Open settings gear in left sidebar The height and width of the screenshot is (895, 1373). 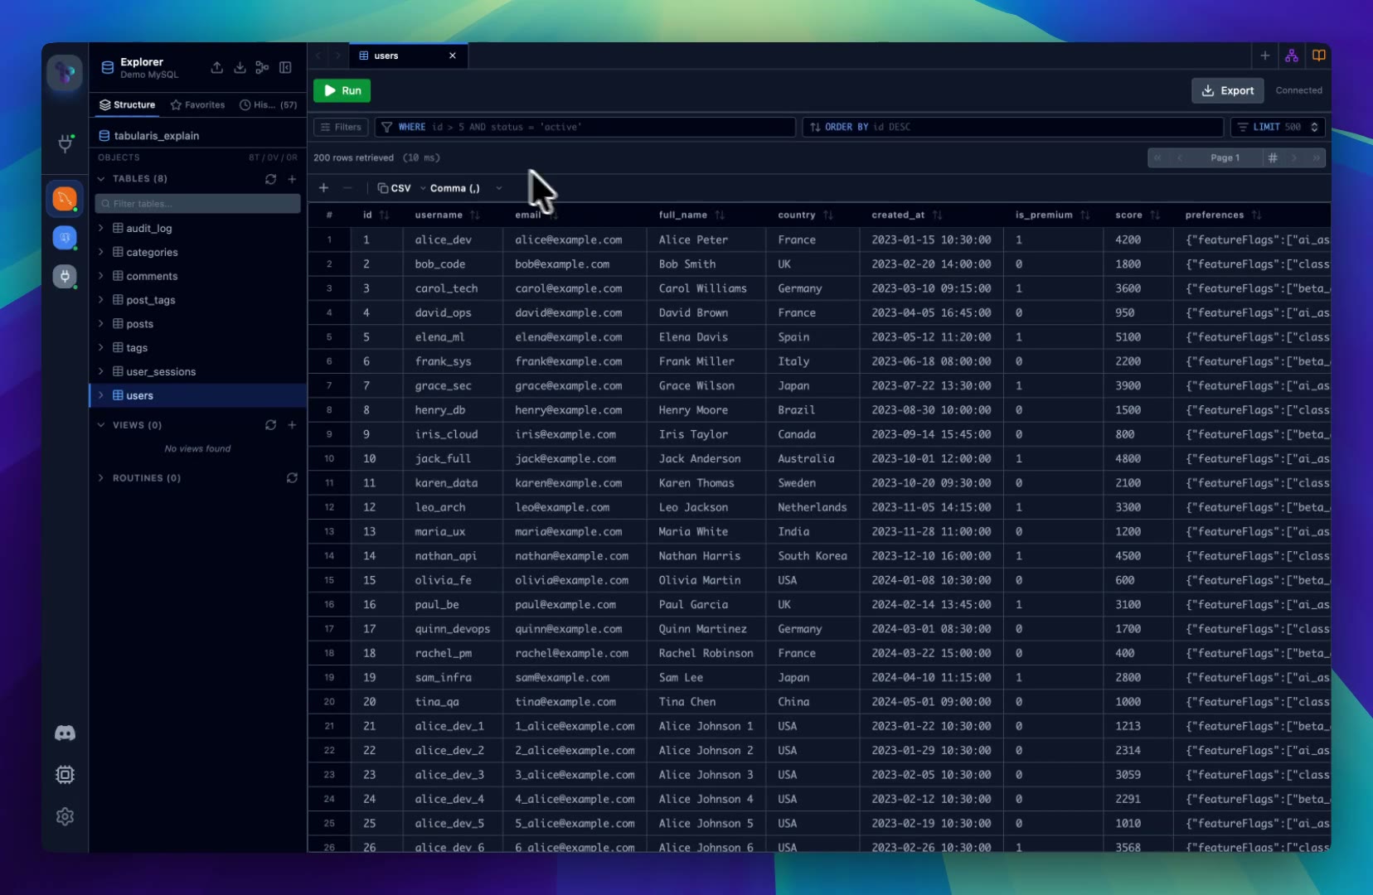65,816
